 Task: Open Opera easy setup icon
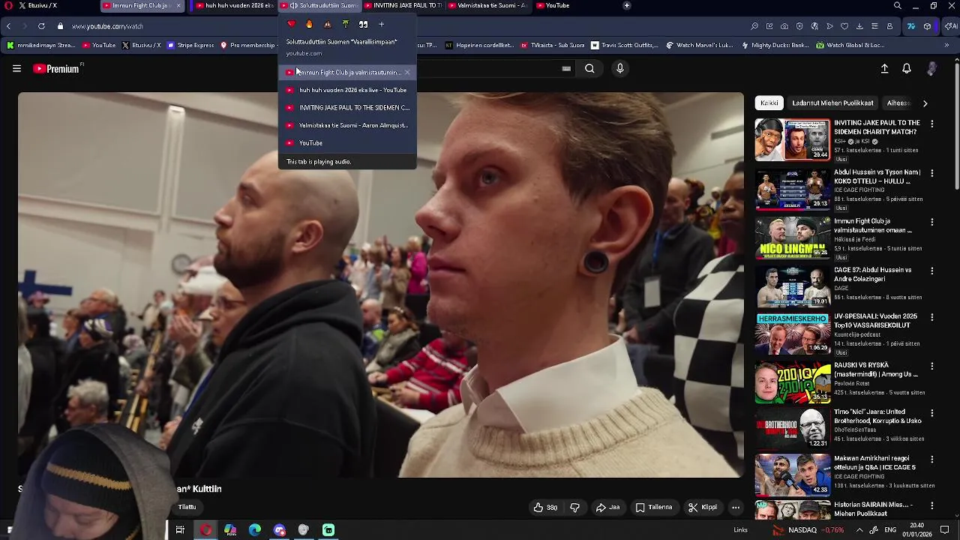pos(874,25)
